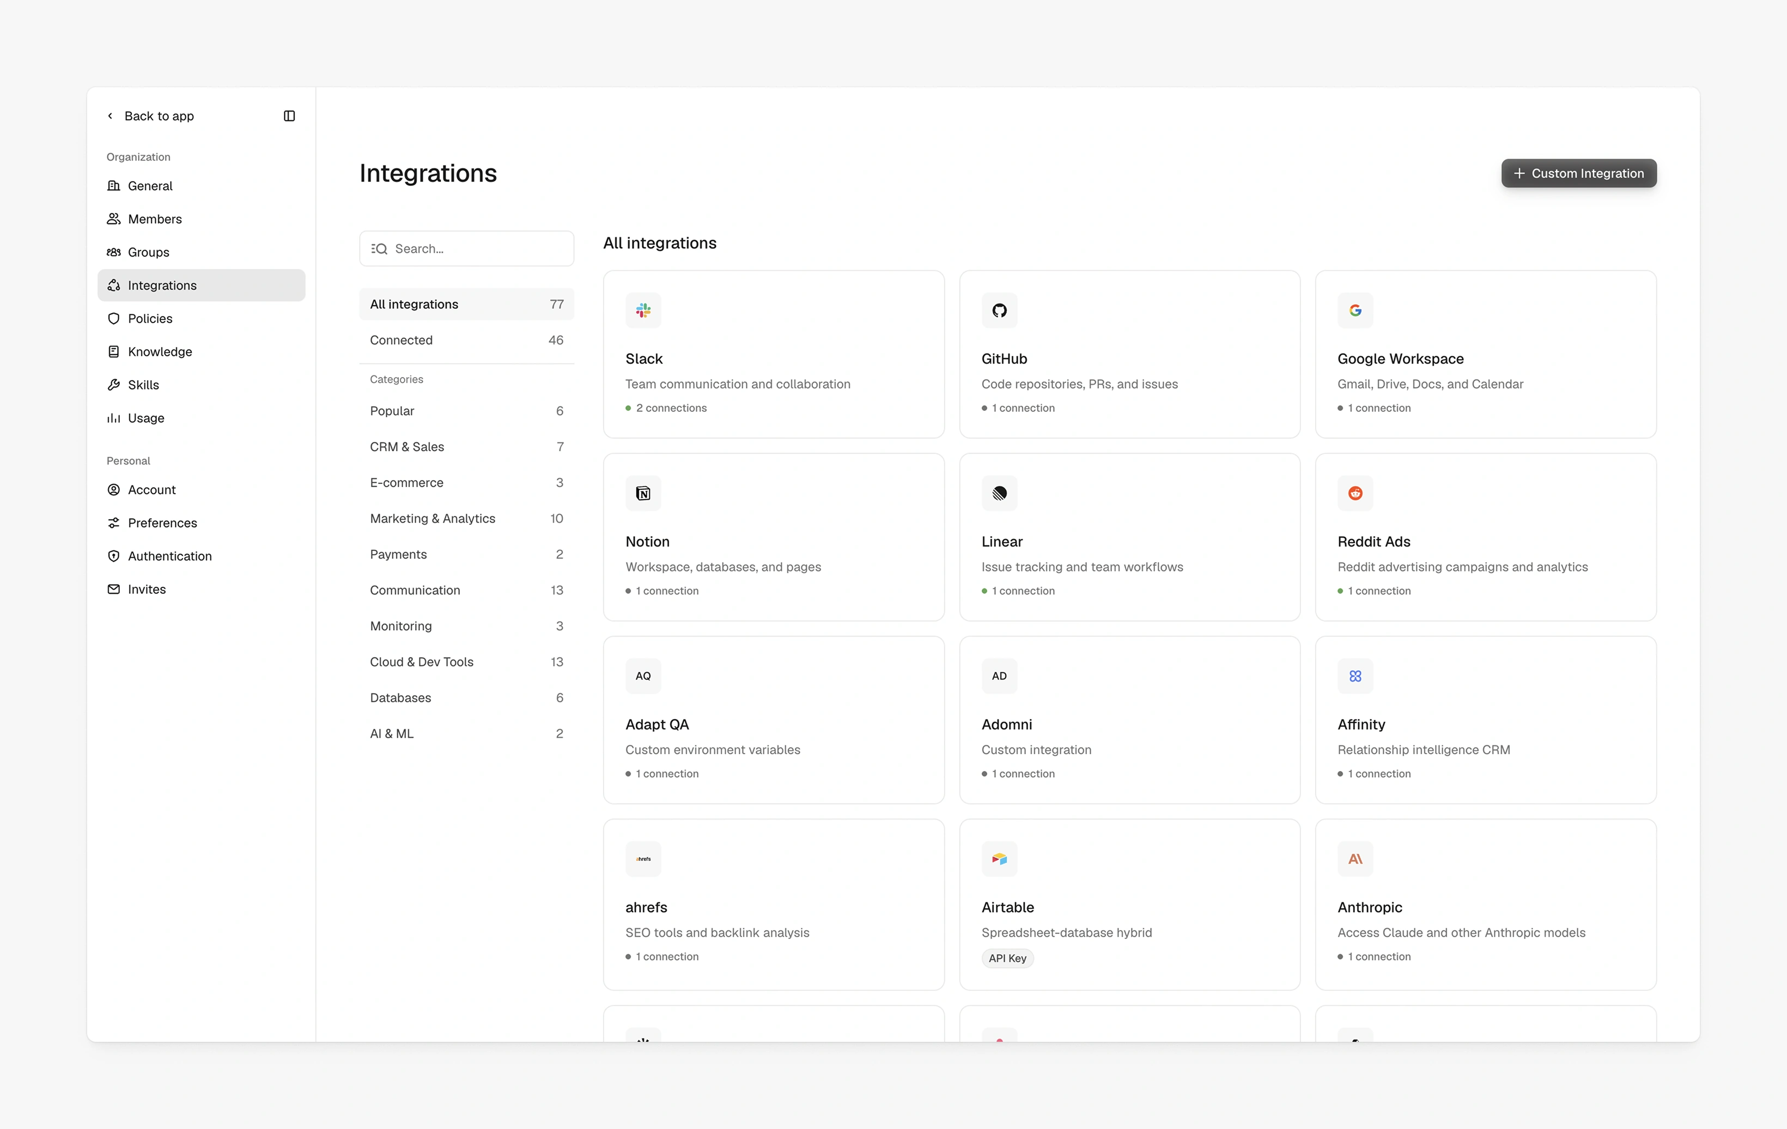The width and height of the screenshot is (1787, 1129).
Task: Click the Adomni AD initials icon
Action: 999,676
